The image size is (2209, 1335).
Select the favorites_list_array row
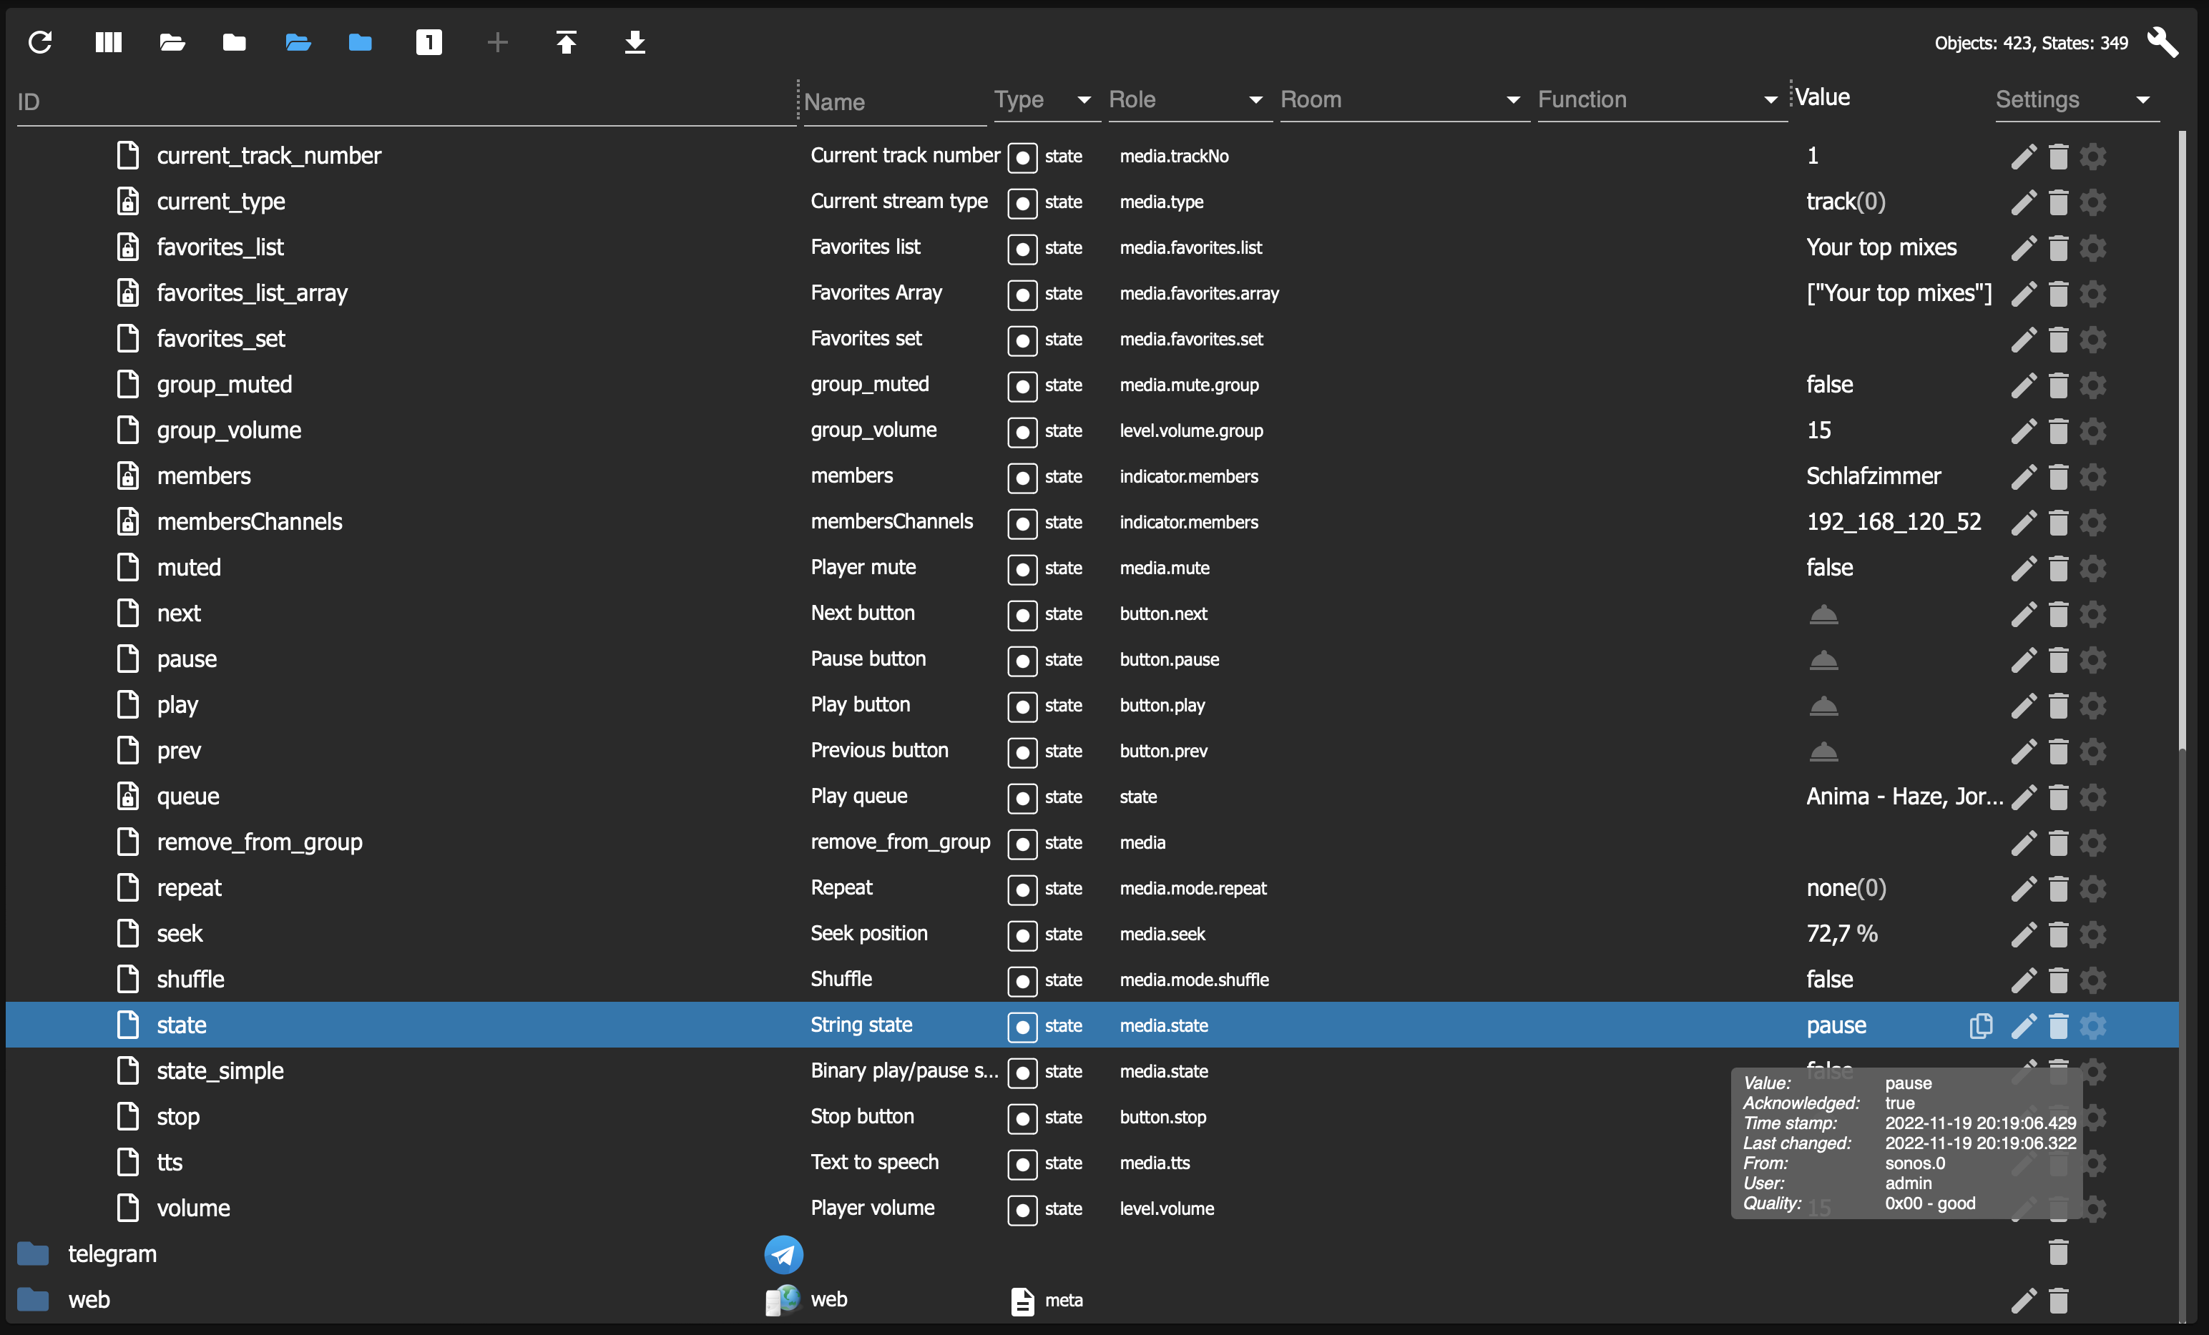point(1092,294)
